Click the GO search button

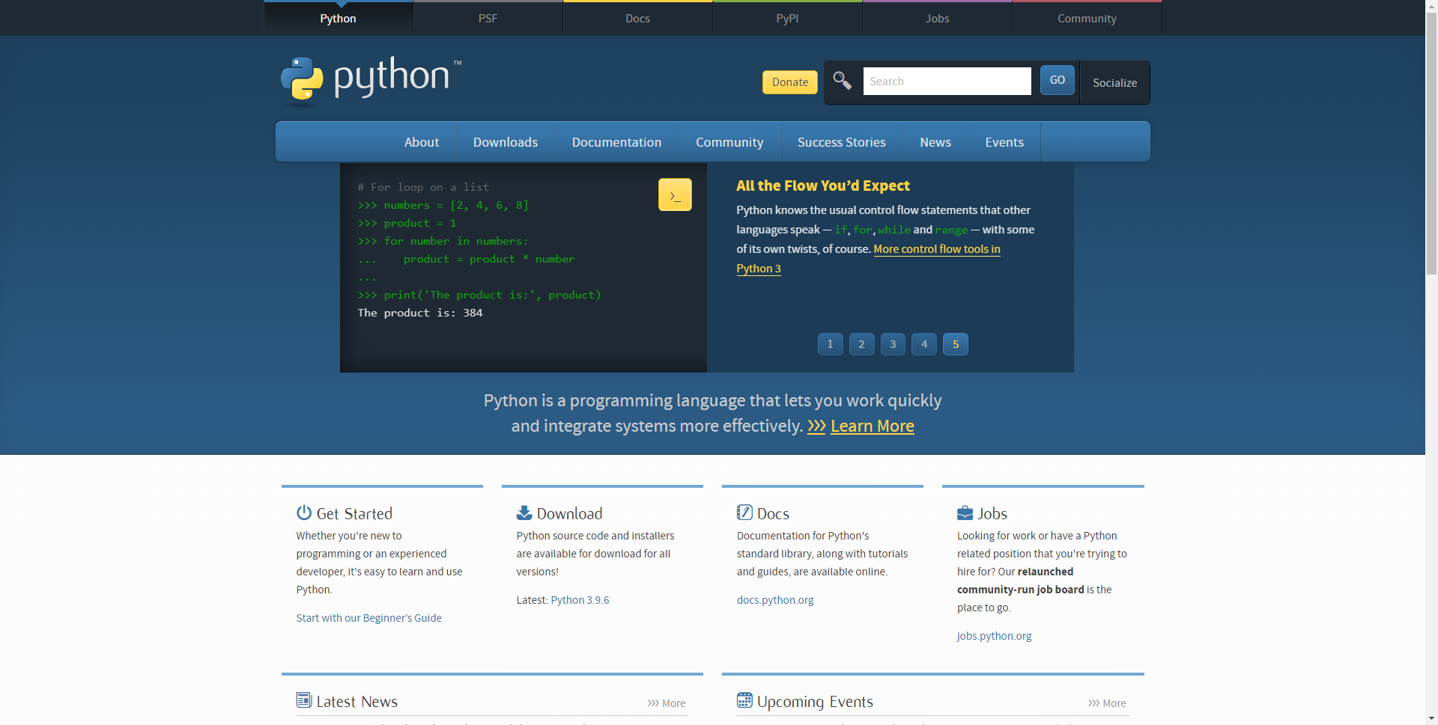point(1058,80)
